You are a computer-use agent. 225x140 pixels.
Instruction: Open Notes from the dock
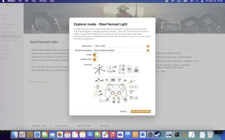pos(82,135)
